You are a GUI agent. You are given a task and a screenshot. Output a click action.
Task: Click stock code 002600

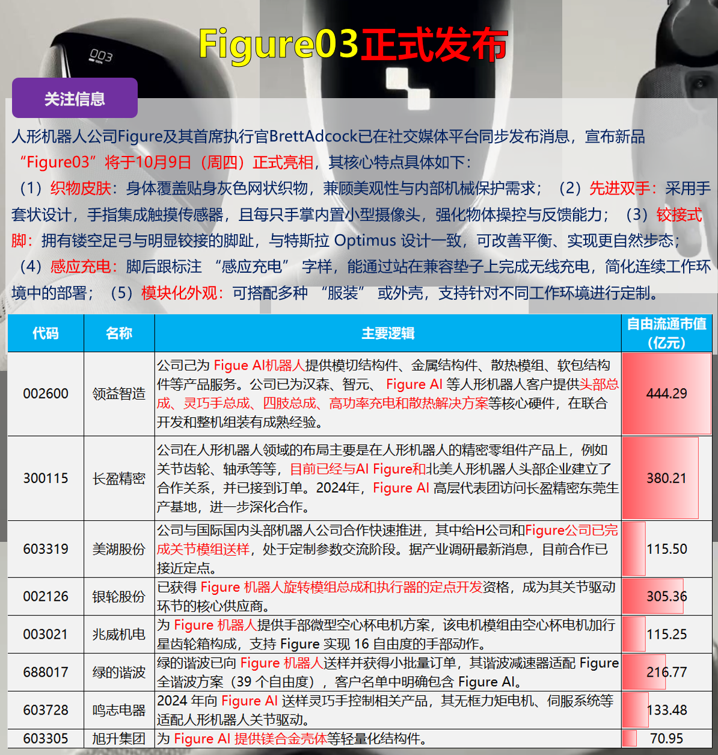[x=46, y=394]
